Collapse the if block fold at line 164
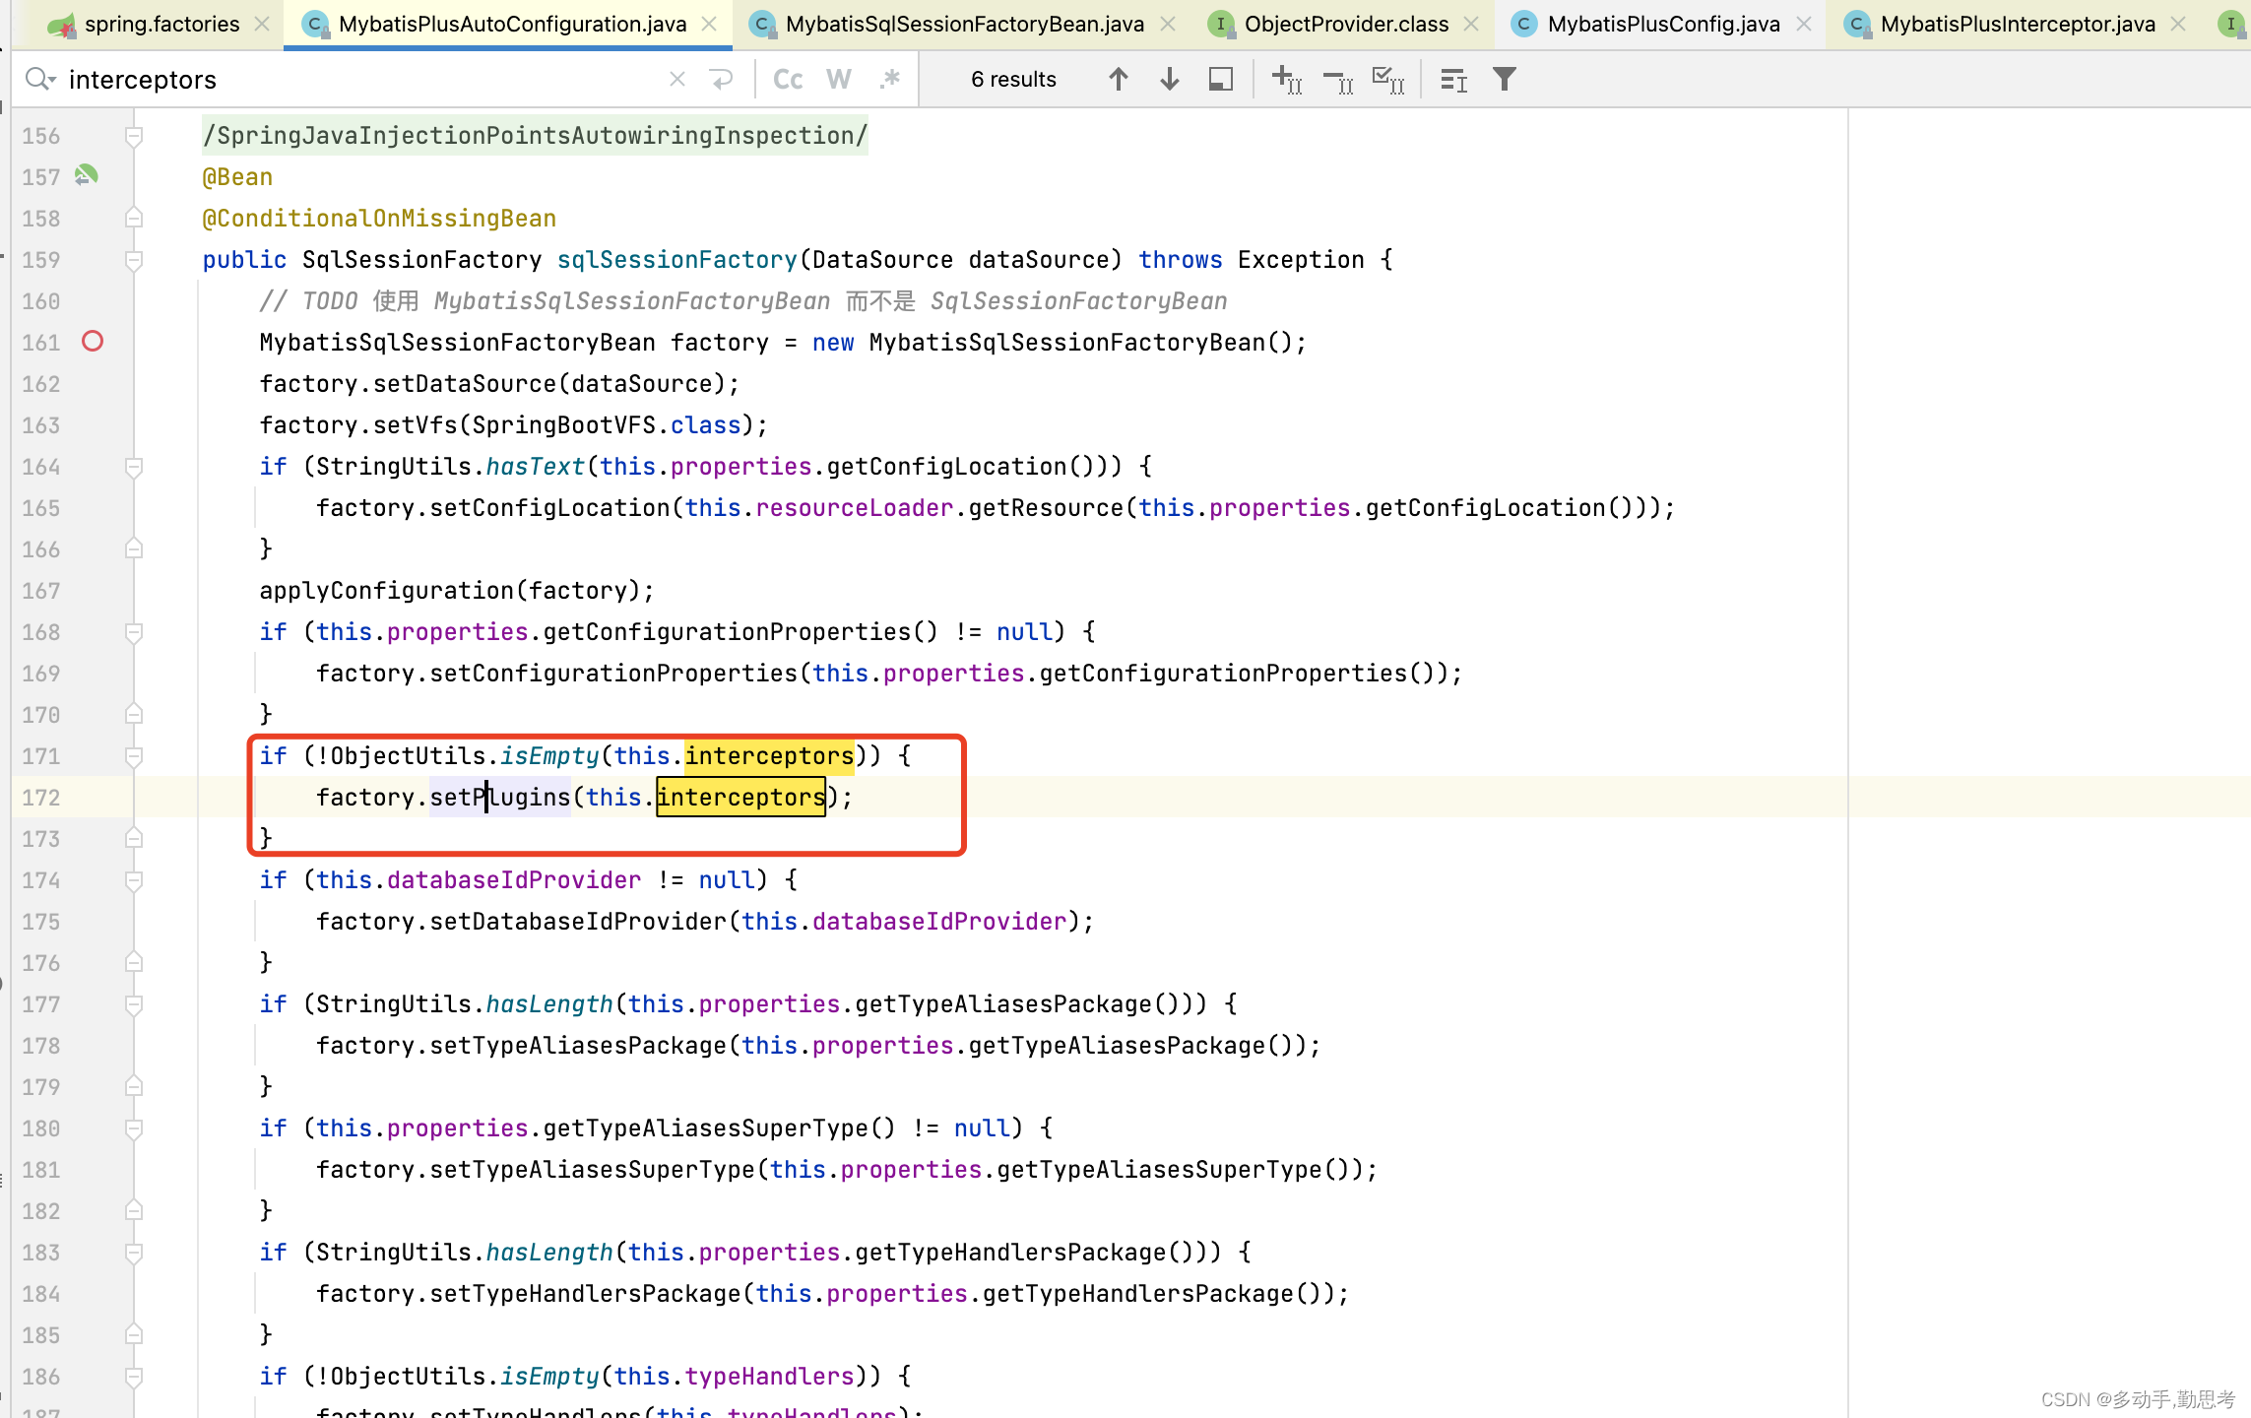2251x1418 pixels. click(x=135, y=467)
